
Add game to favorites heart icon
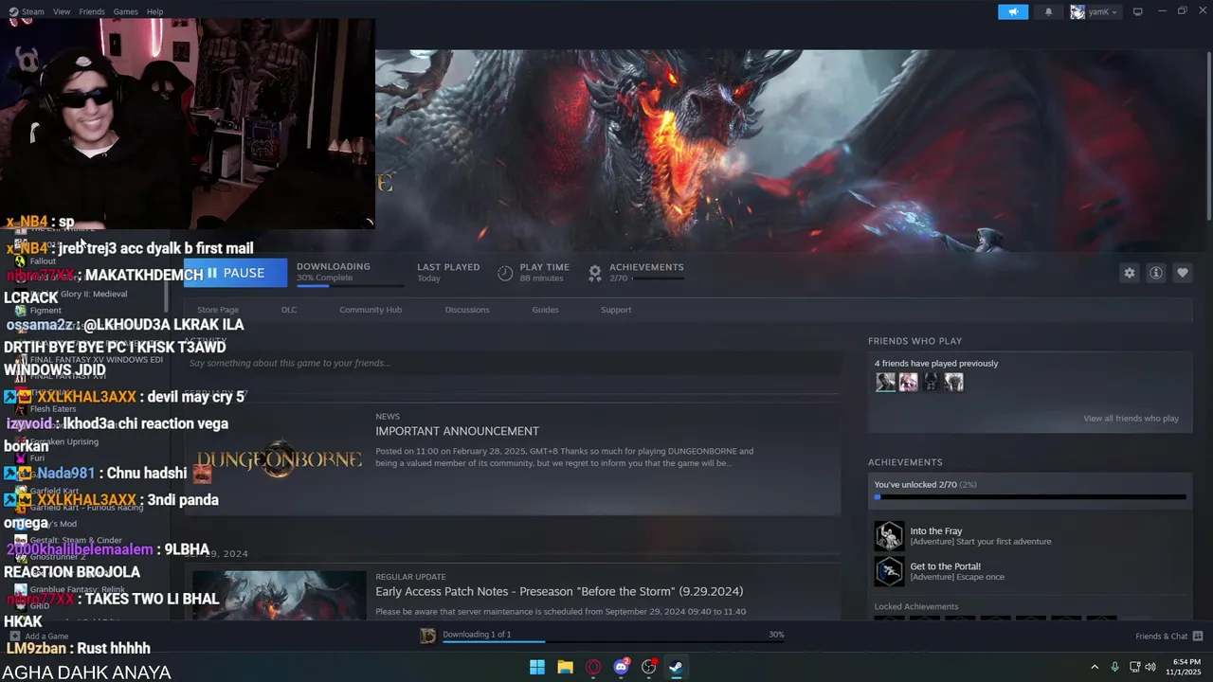click(1183, 273)
